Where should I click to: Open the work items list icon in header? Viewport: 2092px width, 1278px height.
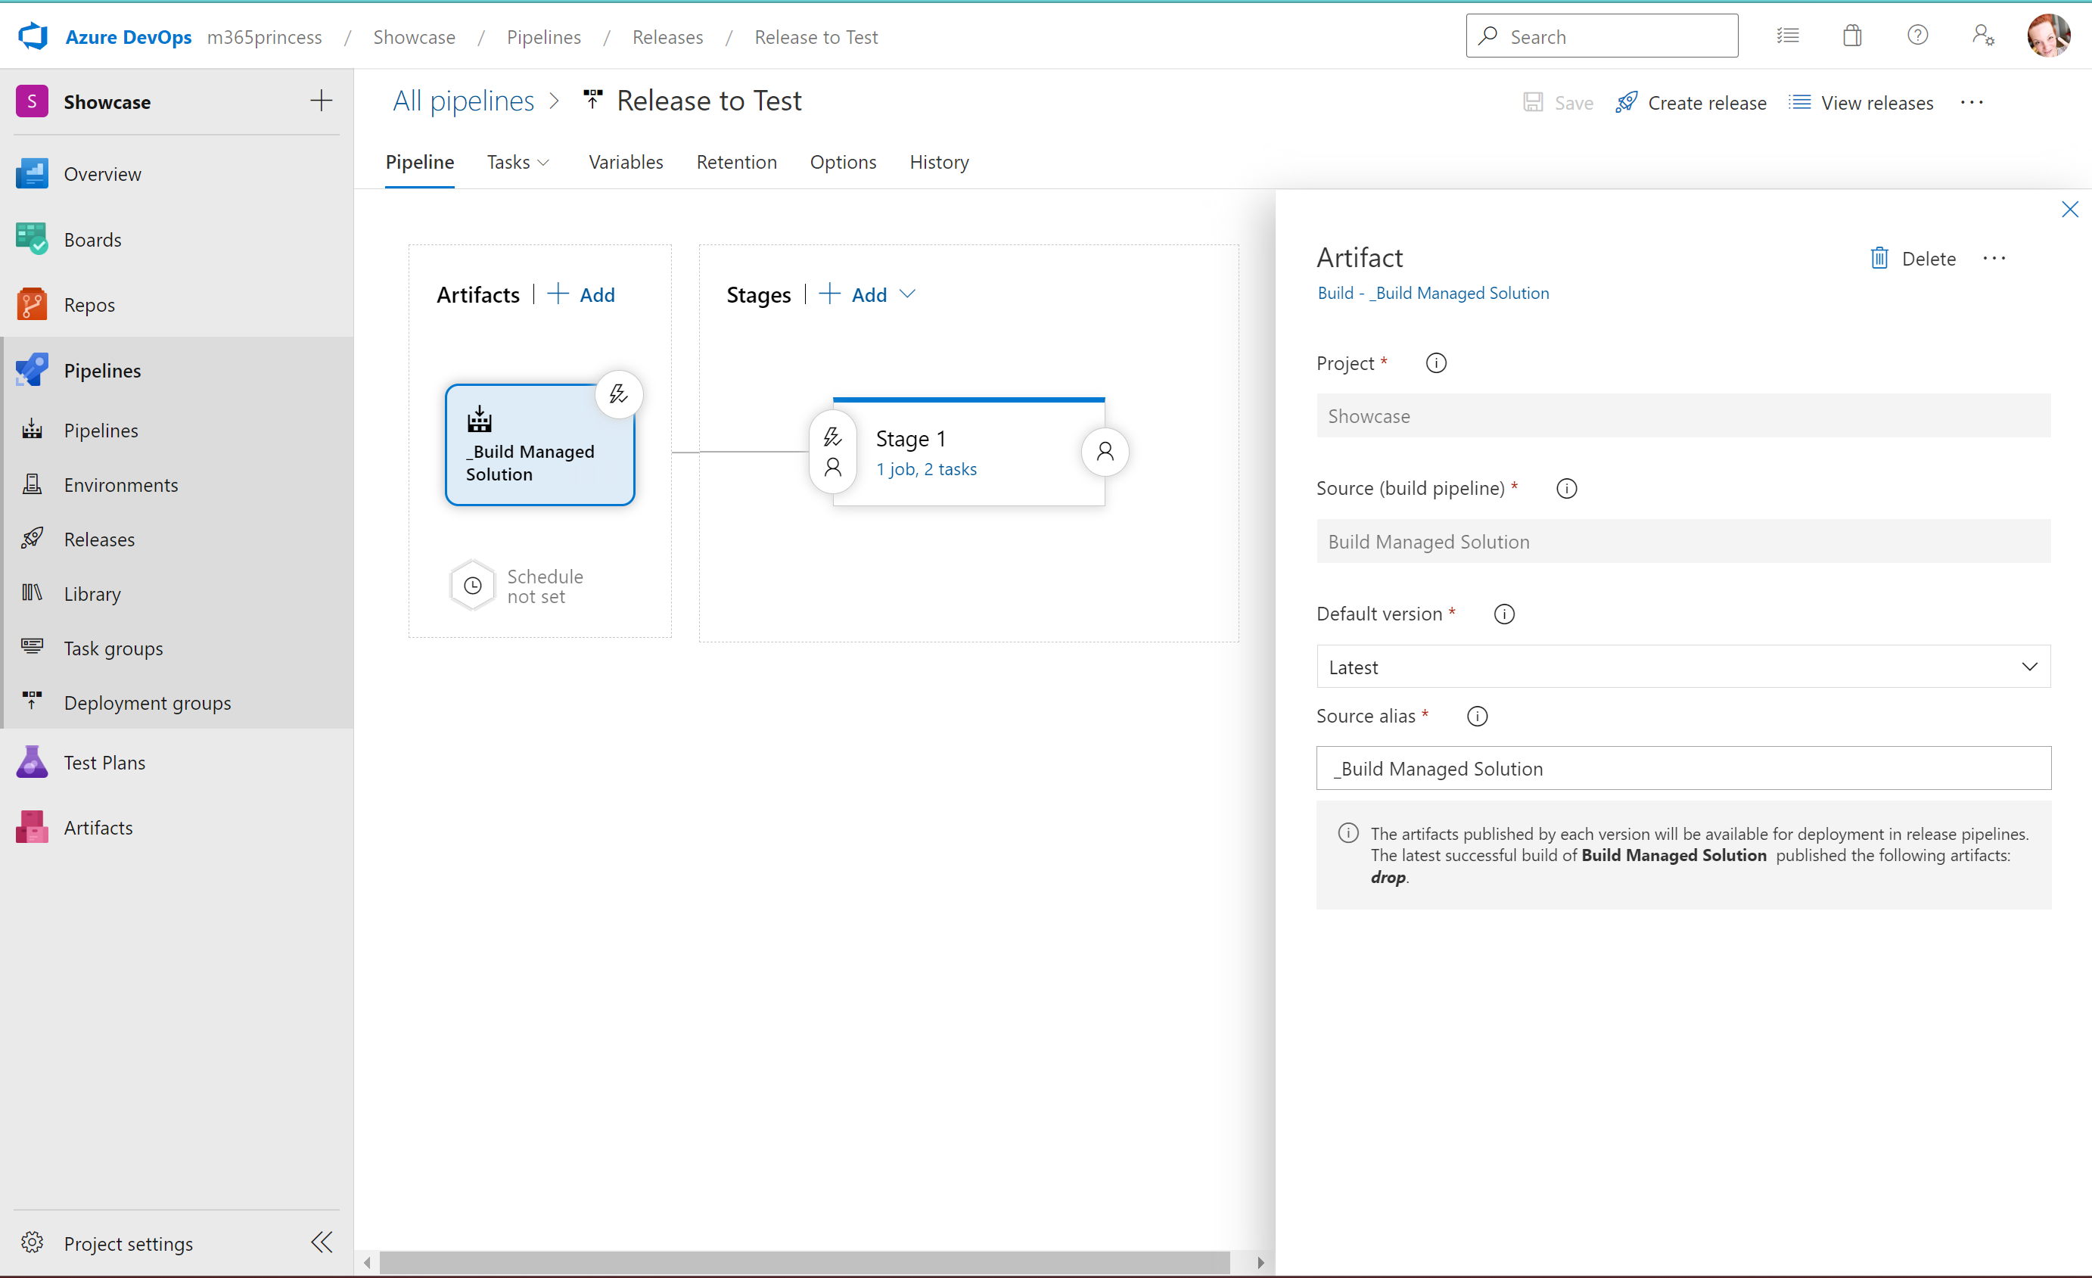coord(1788,36)
